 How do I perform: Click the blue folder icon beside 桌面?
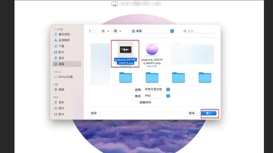(133, 31)
